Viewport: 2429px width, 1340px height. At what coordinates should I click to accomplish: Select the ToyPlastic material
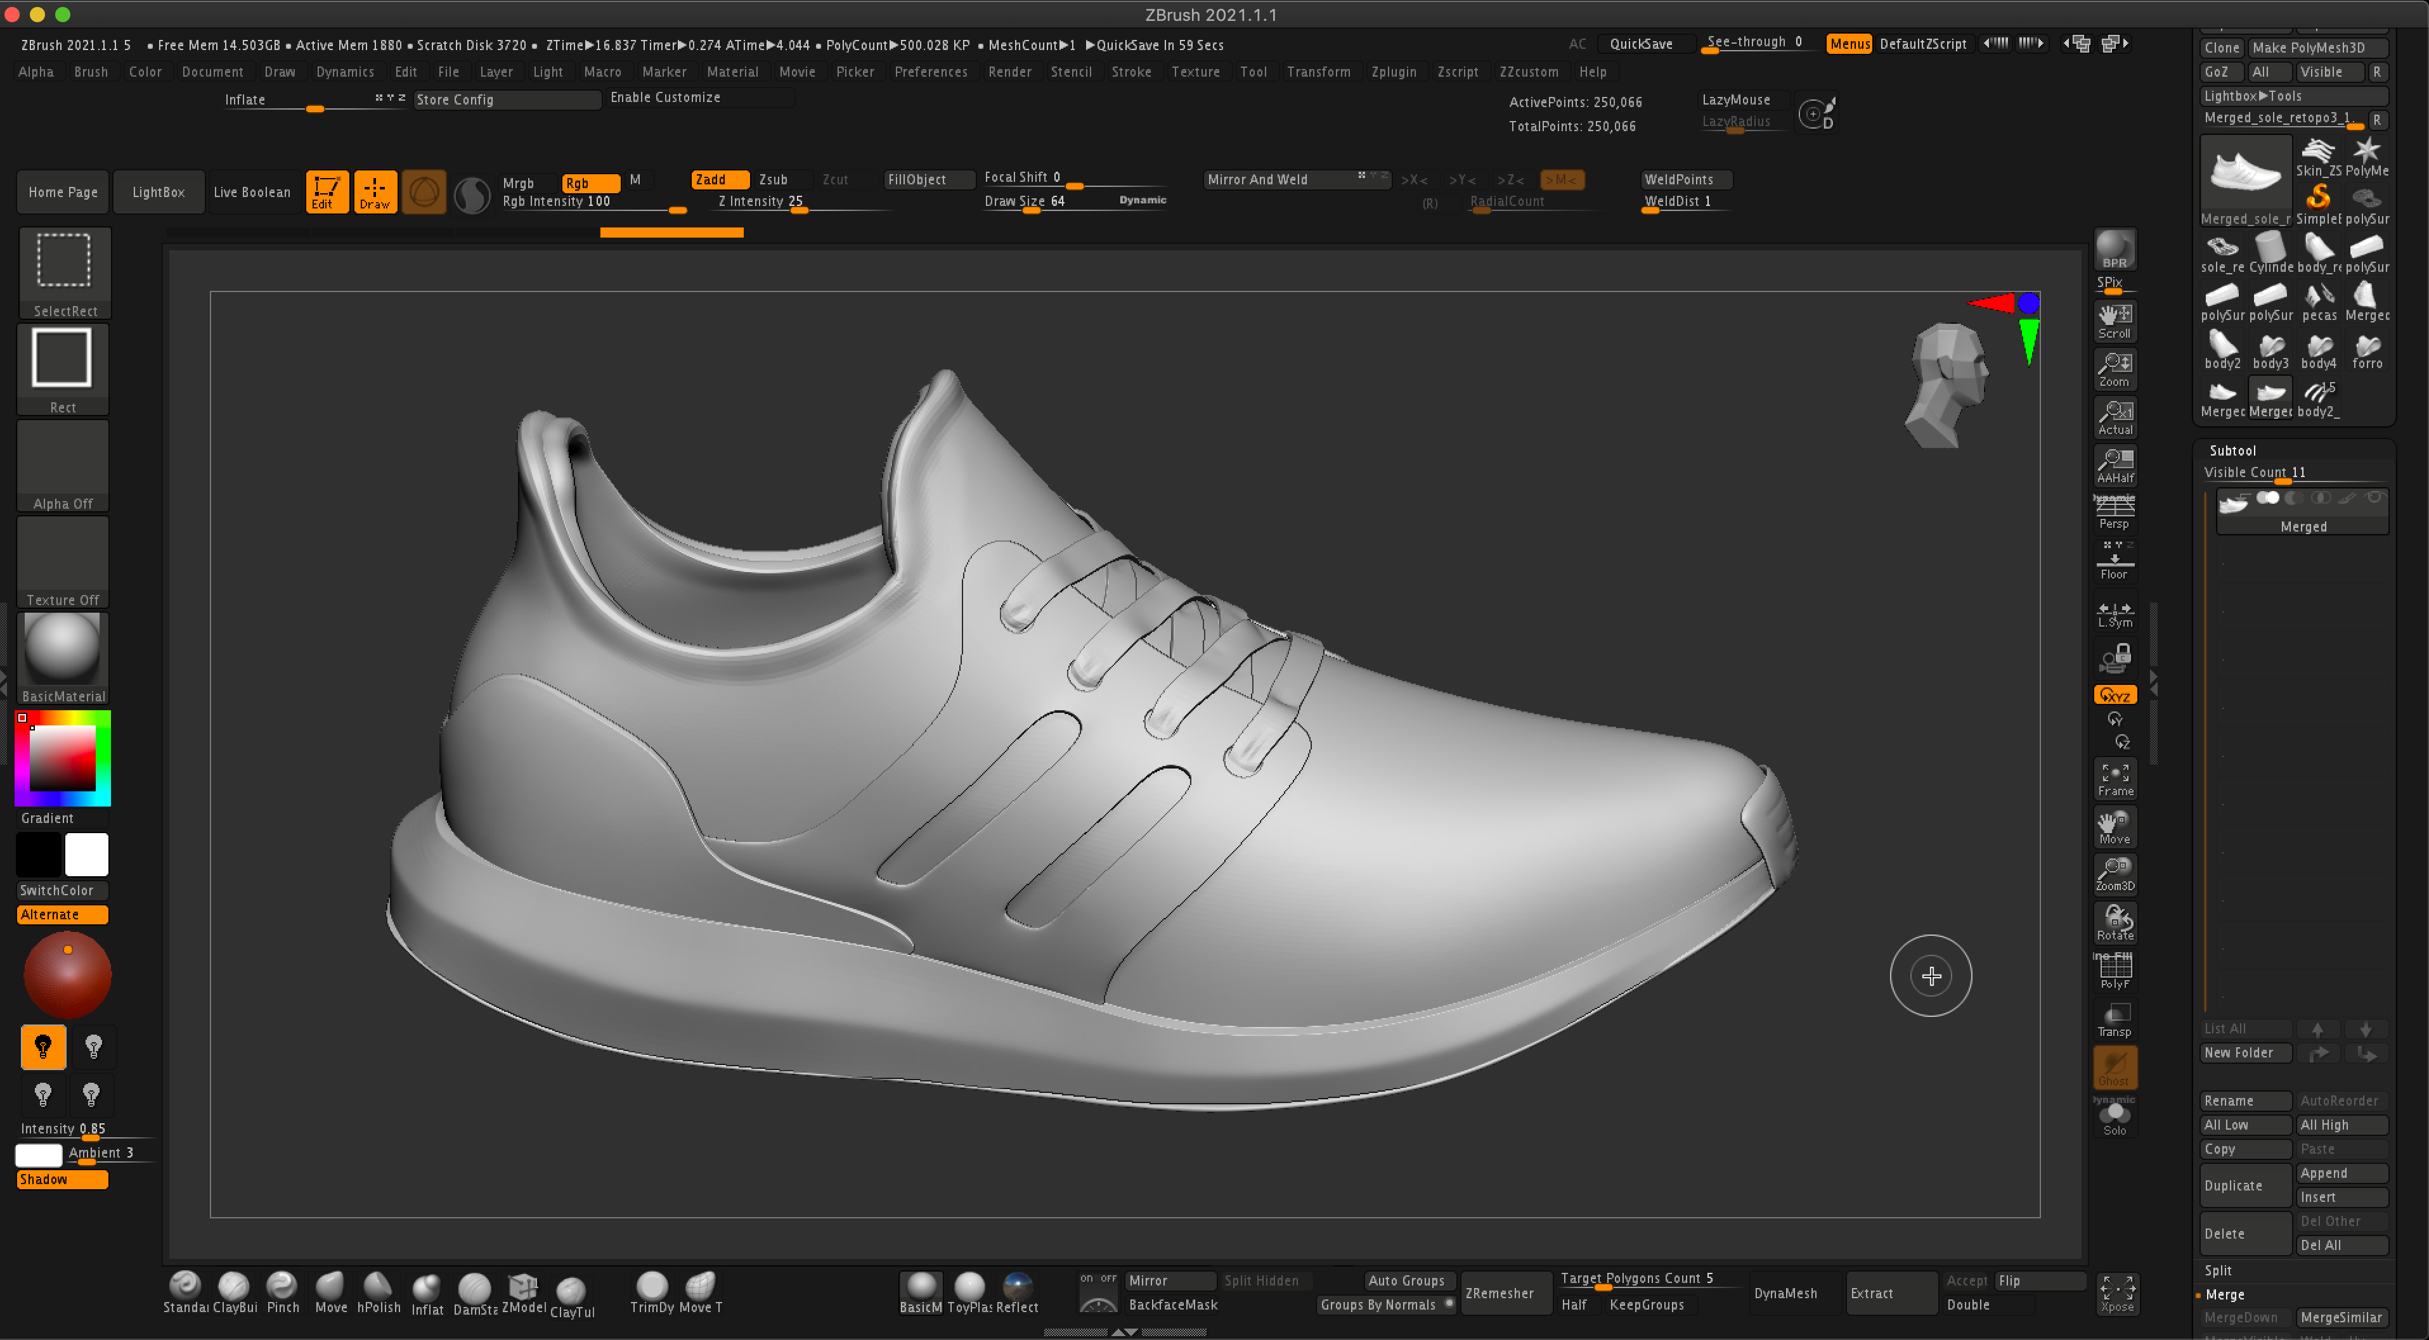tap(969, 1292)
